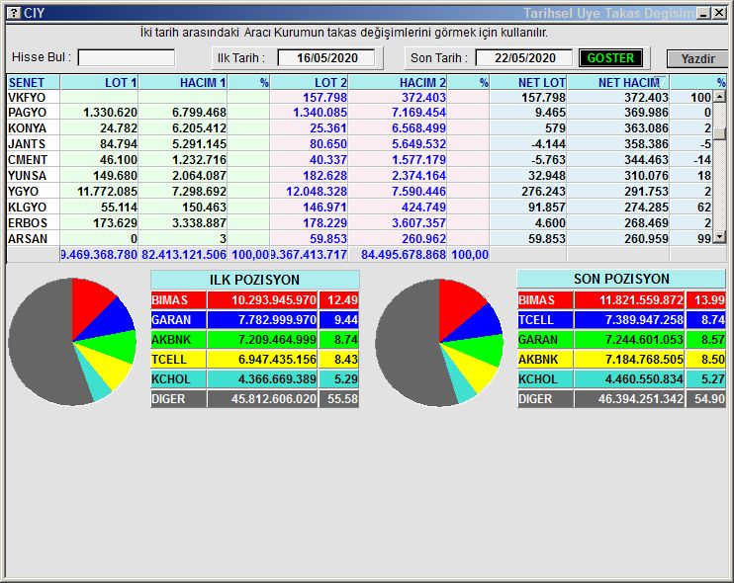Click gray DIGER in SON POZISYON
Screen dimensions: 734x583
545,399
